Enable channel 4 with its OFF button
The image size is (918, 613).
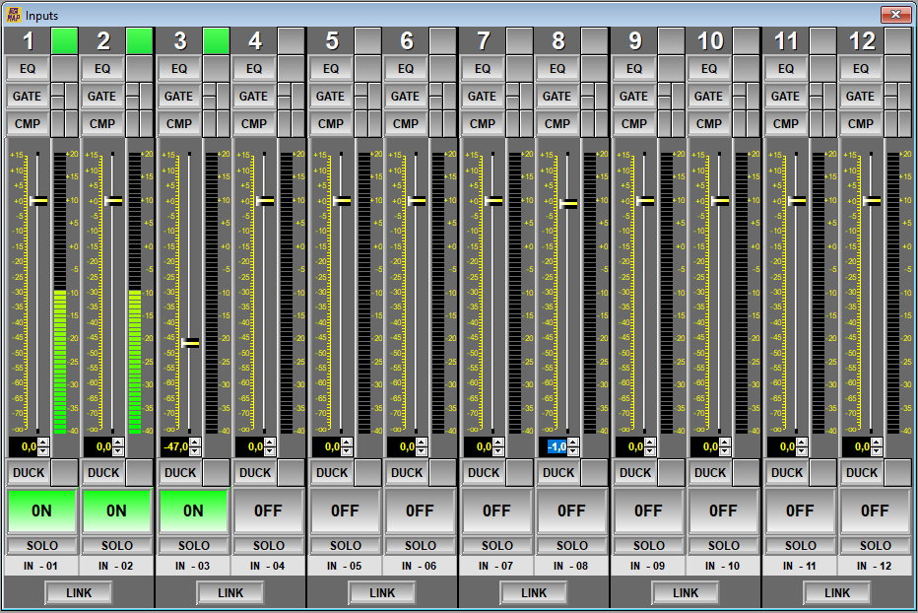[269, 511]
